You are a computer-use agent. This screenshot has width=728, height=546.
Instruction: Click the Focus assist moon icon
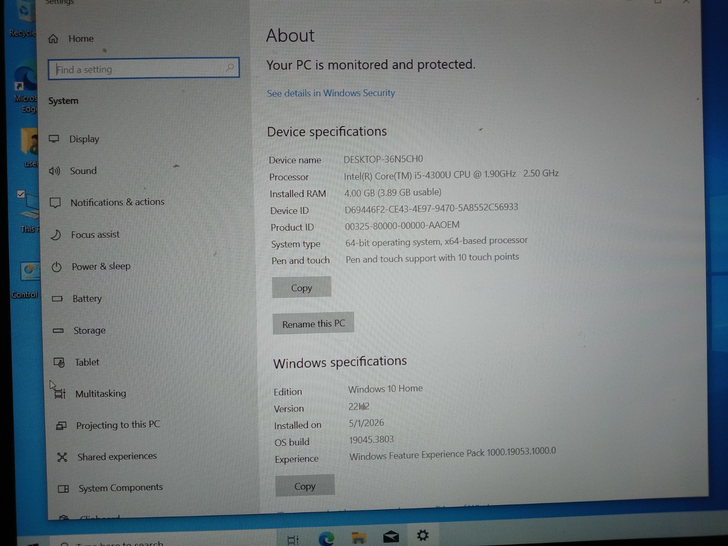point(56,235)
